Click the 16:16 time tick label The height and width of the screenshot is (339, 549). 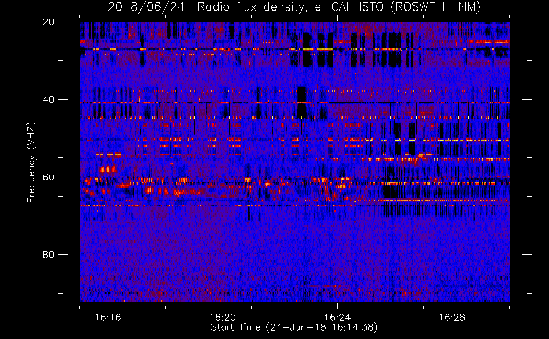[x=108, y=318]
